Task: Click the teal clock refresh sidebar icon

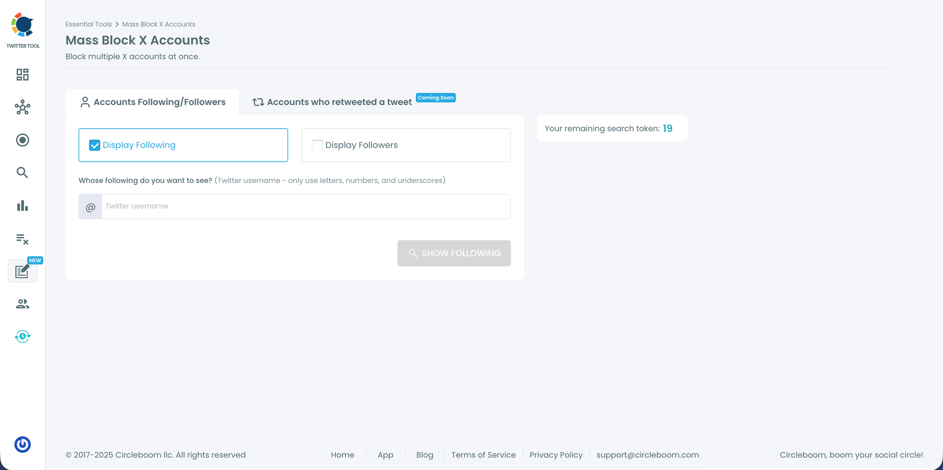Action: (x=23, y=337)
